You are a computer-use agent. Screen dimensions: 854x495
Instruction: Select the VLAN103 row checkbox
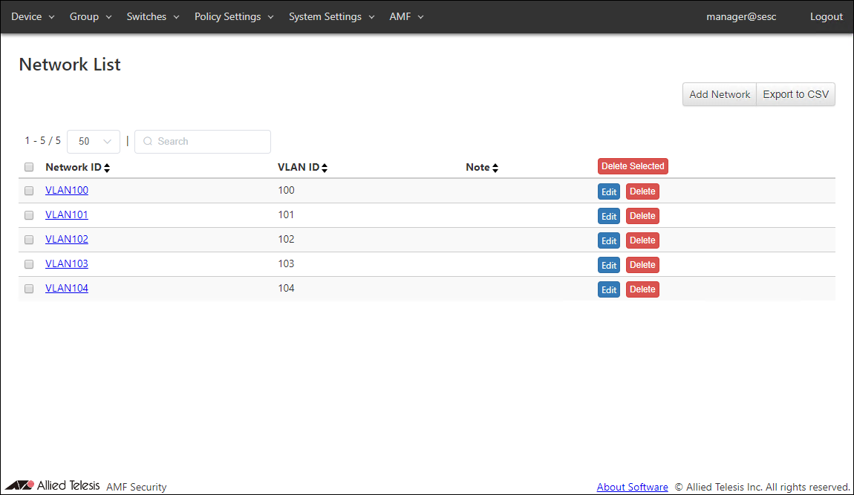[29, 264]
